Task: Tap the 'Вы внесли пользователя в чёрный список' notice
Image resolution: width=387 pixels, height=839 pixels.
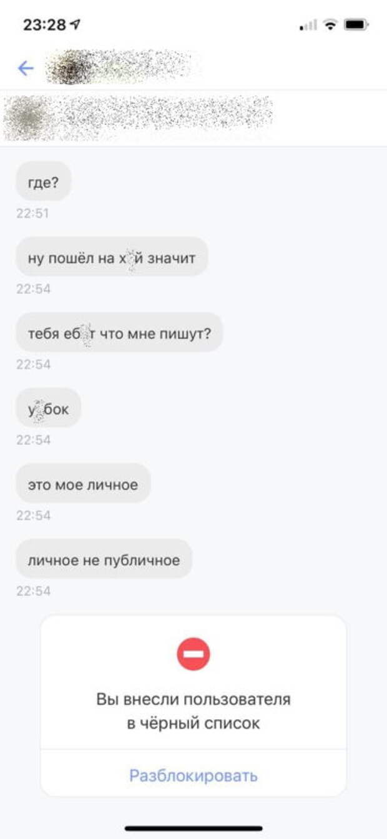Action: point(193,711)
